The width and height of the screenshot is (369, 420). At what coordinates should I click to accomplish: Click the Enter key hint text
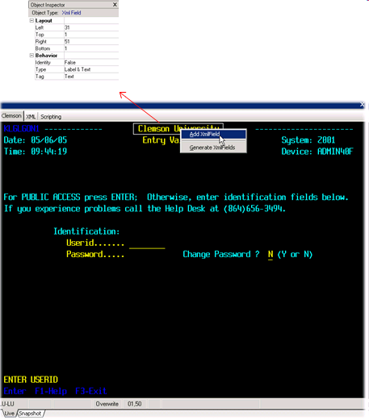(x=15, y=391)
